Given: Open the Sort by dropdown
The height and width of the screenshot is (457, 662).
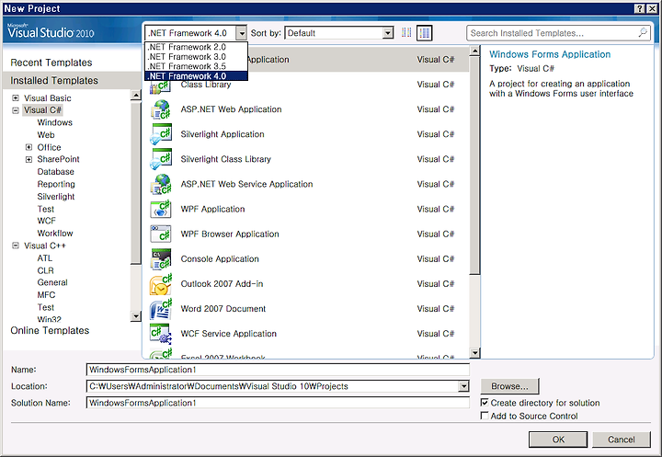Looking at the screenshot, I should coord(388,33).
